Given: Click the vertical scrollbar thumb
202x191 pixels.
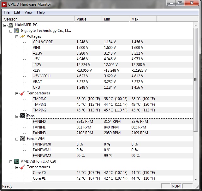Looking at the screenshot, I should (196, 80).
